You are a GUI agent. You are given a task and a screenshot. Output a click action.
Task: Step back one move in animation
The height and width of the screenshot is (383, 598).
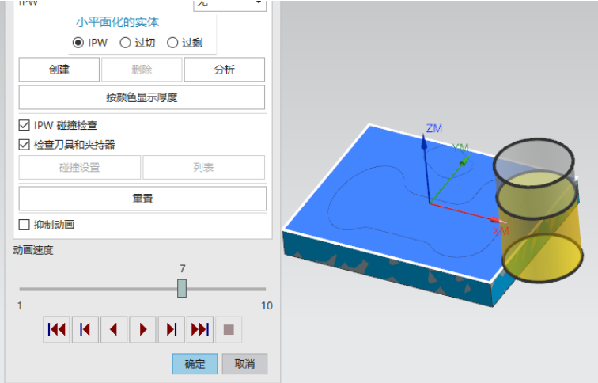[85, 329]
